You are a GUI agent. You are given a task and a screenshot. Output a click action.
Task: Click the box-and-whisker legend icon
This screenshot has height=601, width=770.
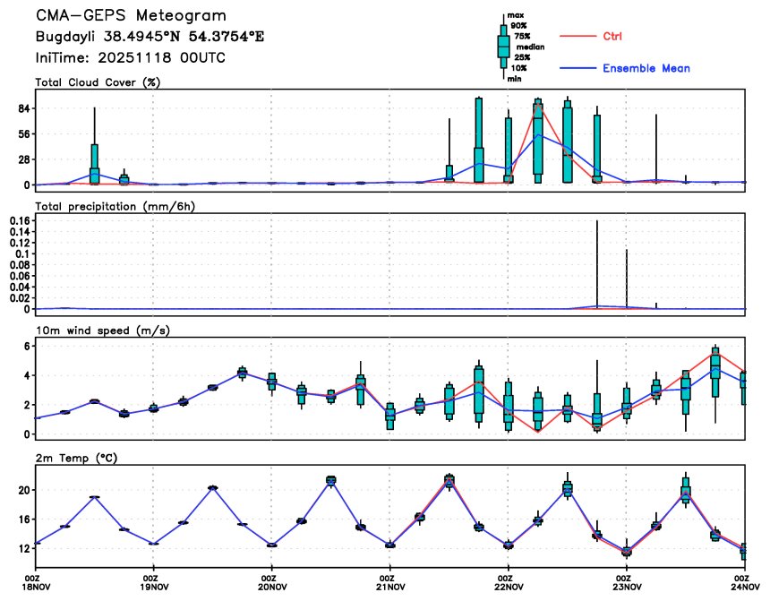tap(503, 45)
